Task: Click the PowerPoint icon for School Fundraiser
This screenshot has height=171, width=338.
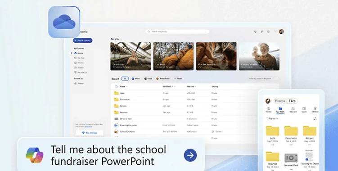Action: pos(117,131)
